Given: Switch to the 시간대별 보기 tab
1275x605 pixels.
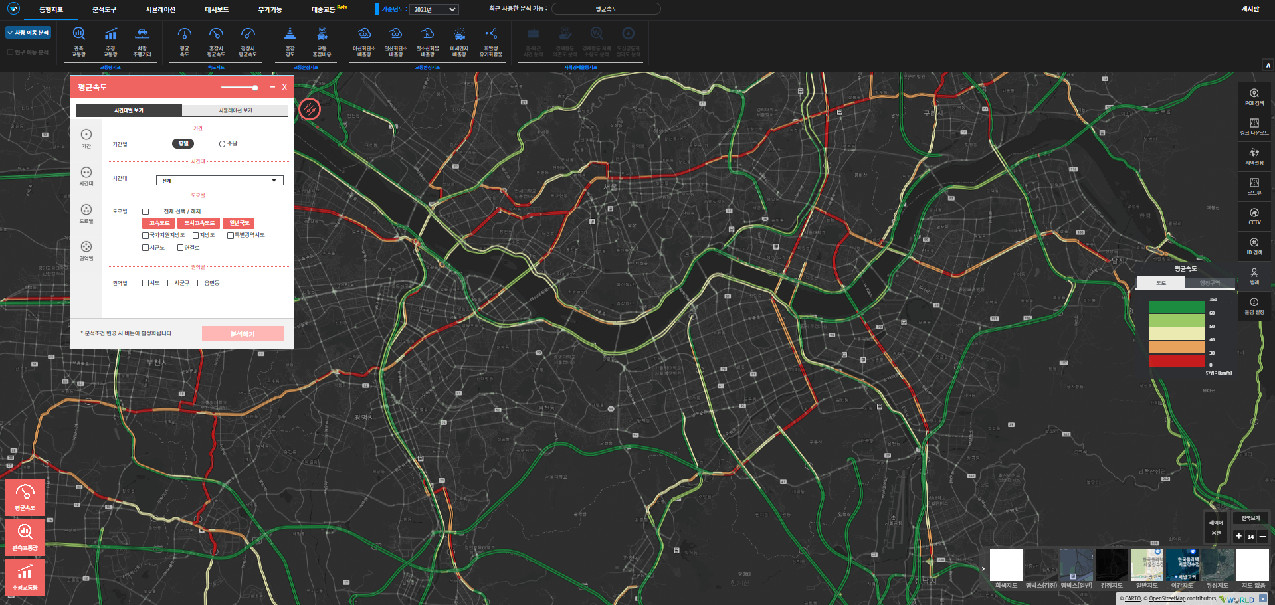Looking at the screenshot, I should pos(129,110).
